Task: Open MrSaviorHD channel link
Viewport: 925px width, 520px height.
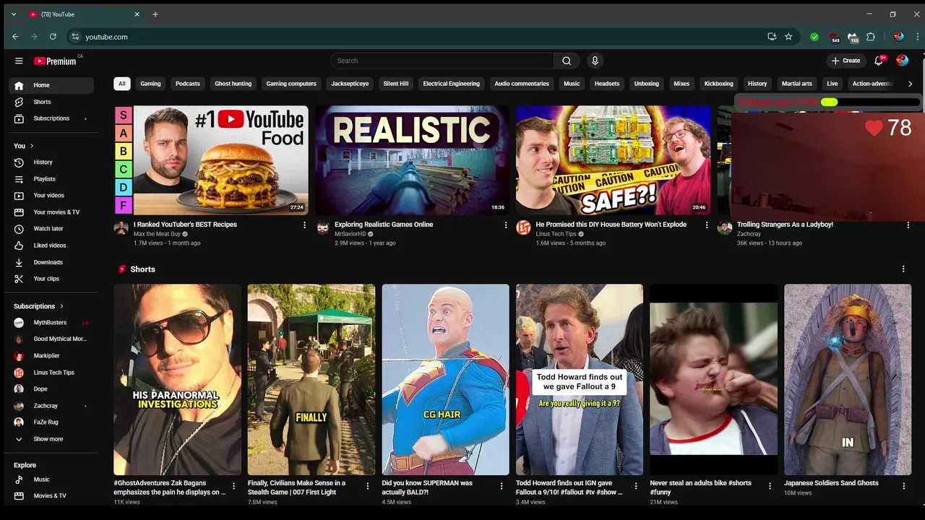Action: [350, 234]
